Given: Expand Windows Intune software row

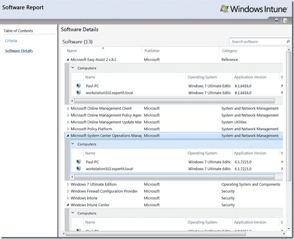Looking at the screenshot, I should [x=68, y=198].
